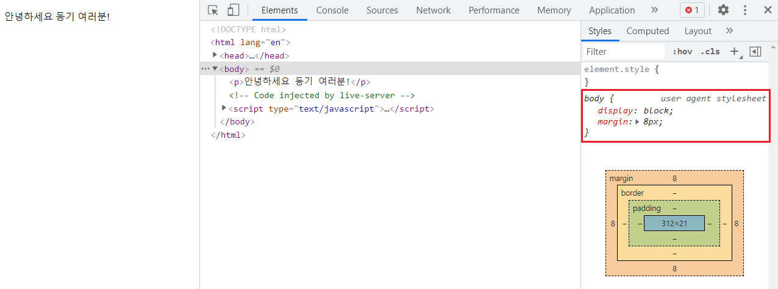Viewport: 778px width, 289px height.
Task: Expand the margin shorthand triangle
Action: [x=638, y=121]
